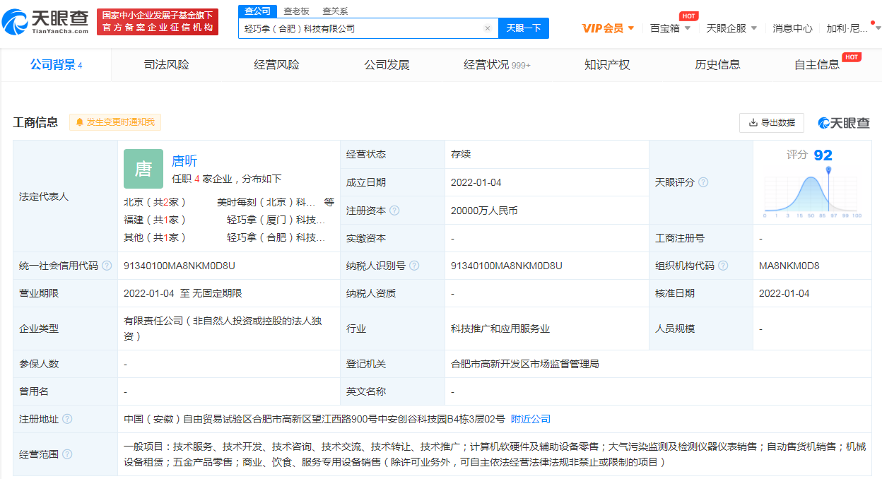Image resolution: width=882 pixels, height=479 pixels.
Task: Click help icon next to 纳税人识别号
Action: (414, 266)
